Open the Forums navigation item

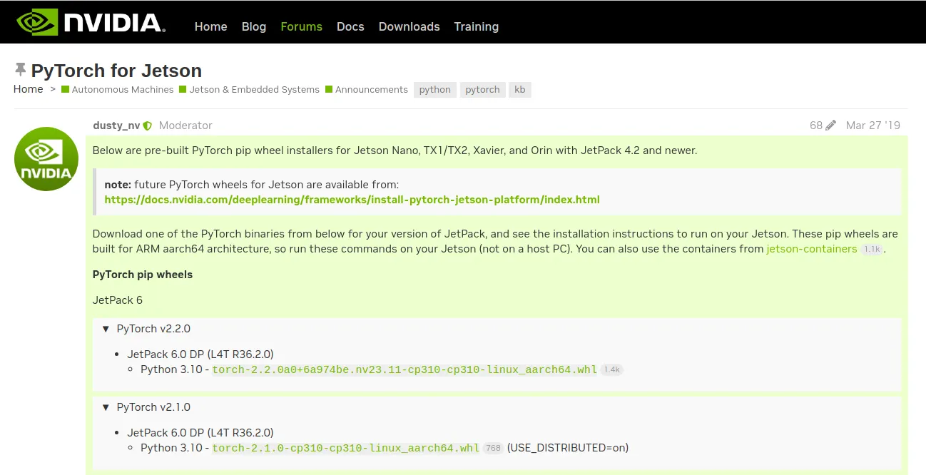(x=301, y=26)
